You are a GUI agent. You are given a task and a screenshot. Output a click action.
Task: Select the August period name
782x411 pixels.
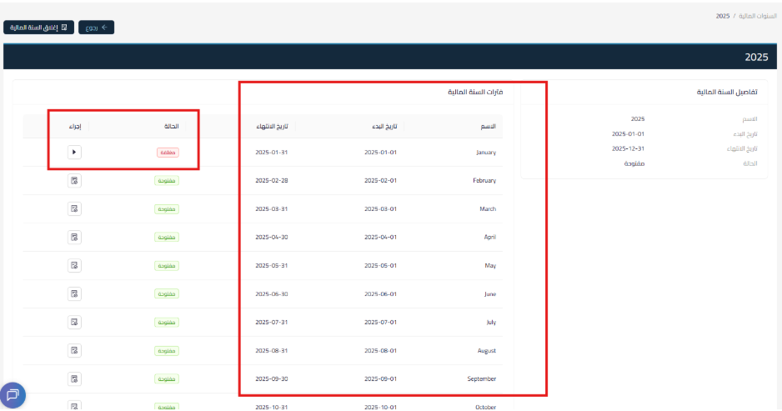pos(487,351)
